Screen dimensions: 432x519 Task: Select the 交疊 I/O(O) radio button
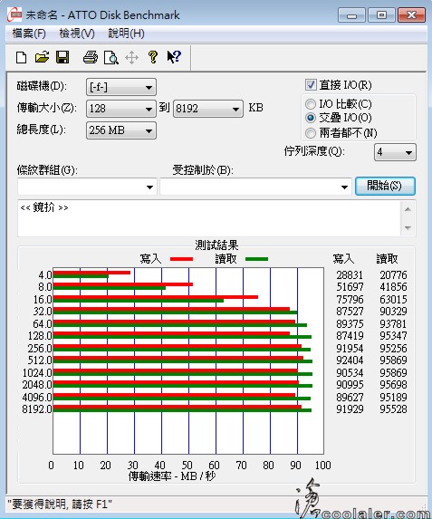310,118
